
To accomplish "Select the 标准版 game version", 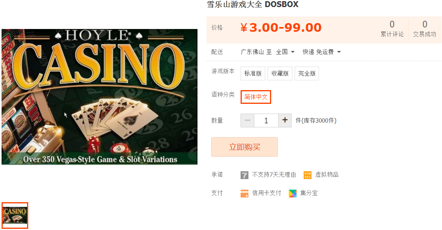I will point(253,73).
